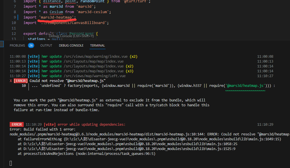Open the DEBUG CONSOLE tab
Image resolution: width=290 pixels, height=168 pixels.
(71, 45)
